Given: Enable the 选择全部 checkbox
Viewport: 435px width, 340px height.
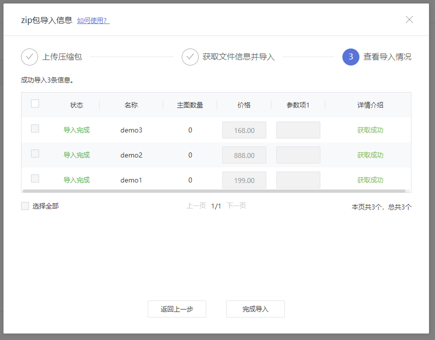Looking at the screenshot, I should point(25,205).
